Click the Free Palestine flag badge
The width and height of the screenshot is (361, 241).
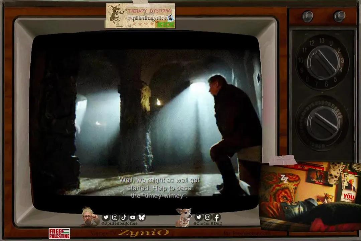tap(59, 233)
